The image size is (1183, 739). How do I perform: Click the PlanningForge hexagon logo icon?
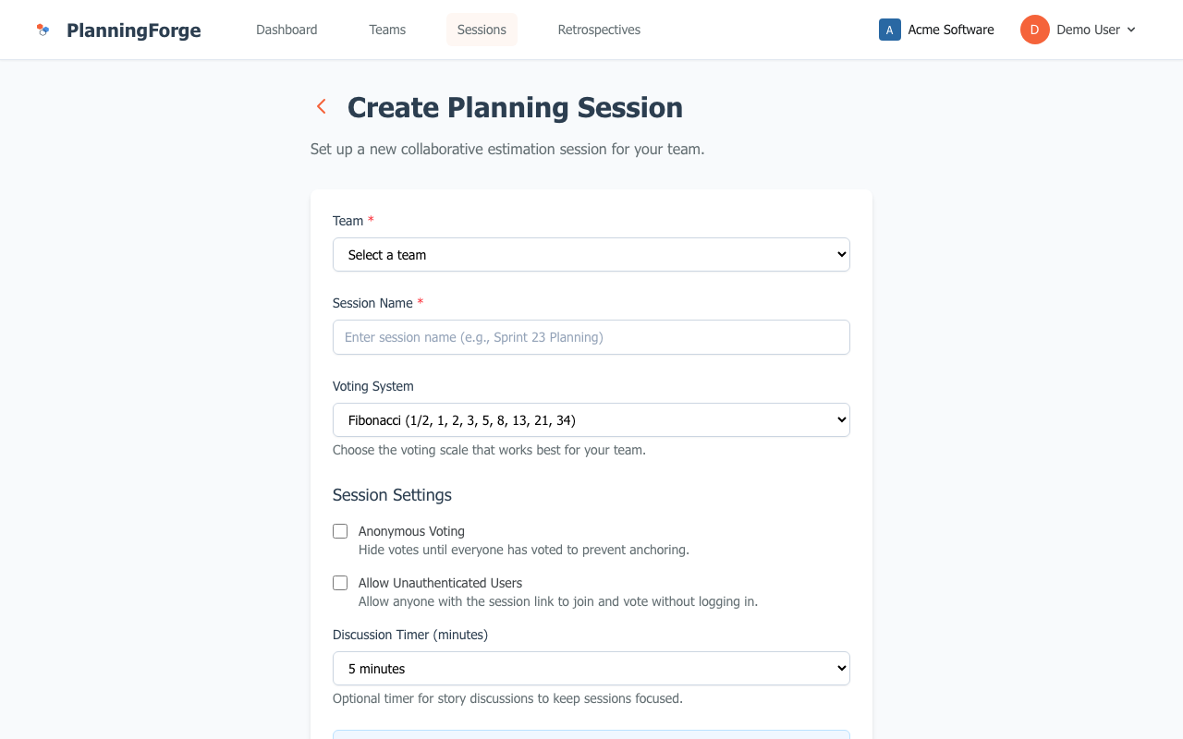43,29
